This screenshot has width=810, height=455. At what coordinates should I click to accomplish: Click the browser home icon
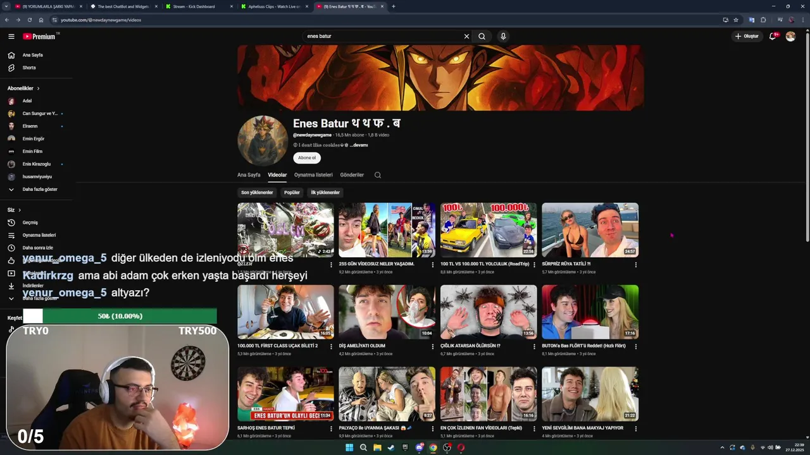pos(41,20)
